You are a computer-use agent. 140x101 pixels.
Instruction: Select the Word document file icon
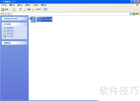pos(33,19)
